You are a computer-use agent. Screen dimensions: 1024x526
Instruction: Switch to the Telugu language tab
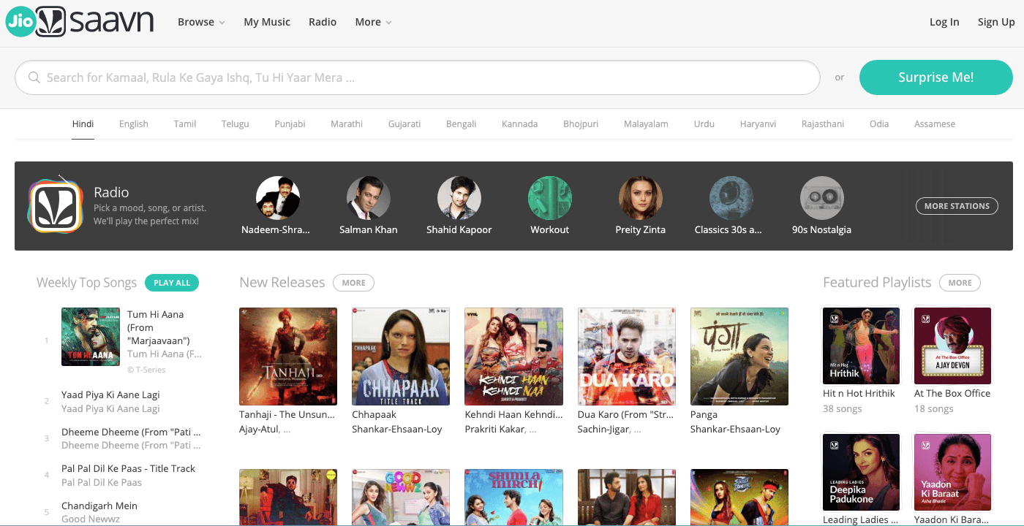[x=236, y=124]
